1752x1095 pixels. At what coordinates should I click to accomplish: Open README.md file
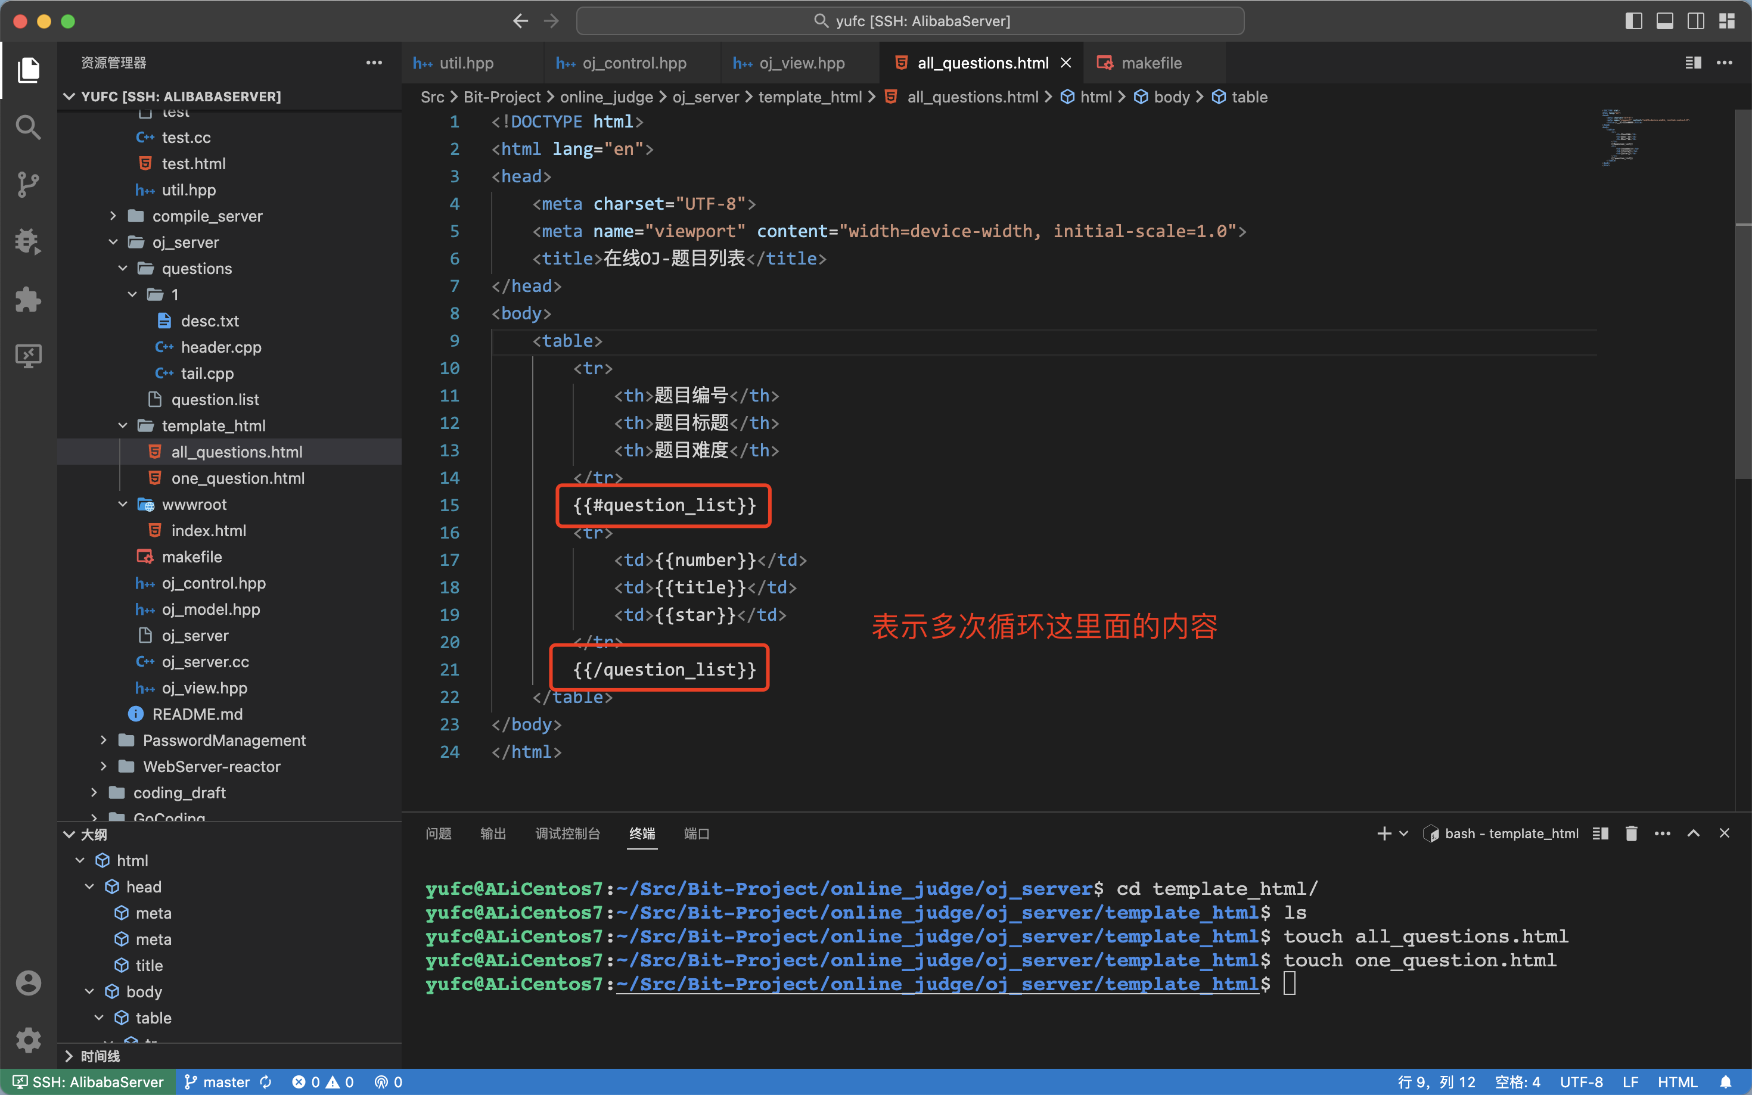click(x=229, y=714)
